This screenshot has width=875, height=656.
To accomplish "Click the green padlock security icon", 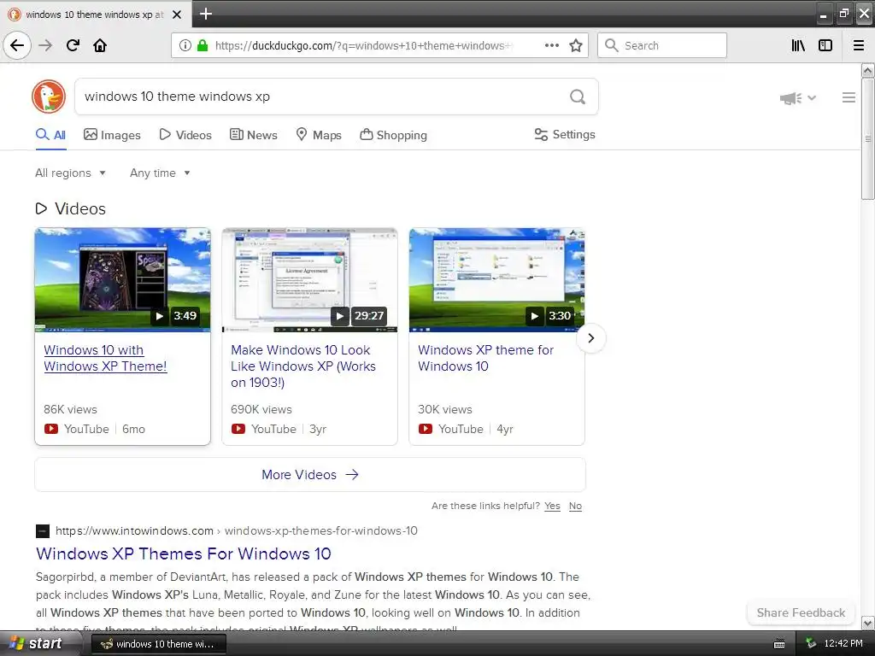I will (203, 45).
